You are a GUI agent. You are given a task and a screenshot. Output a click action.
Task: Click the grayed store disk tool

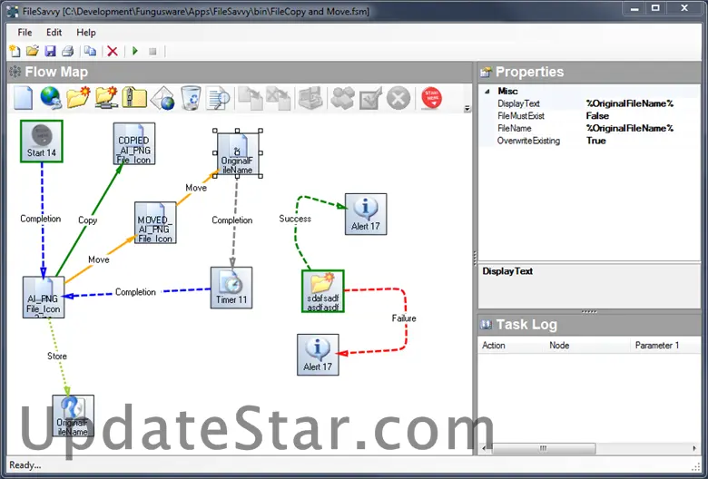(310, 97)
